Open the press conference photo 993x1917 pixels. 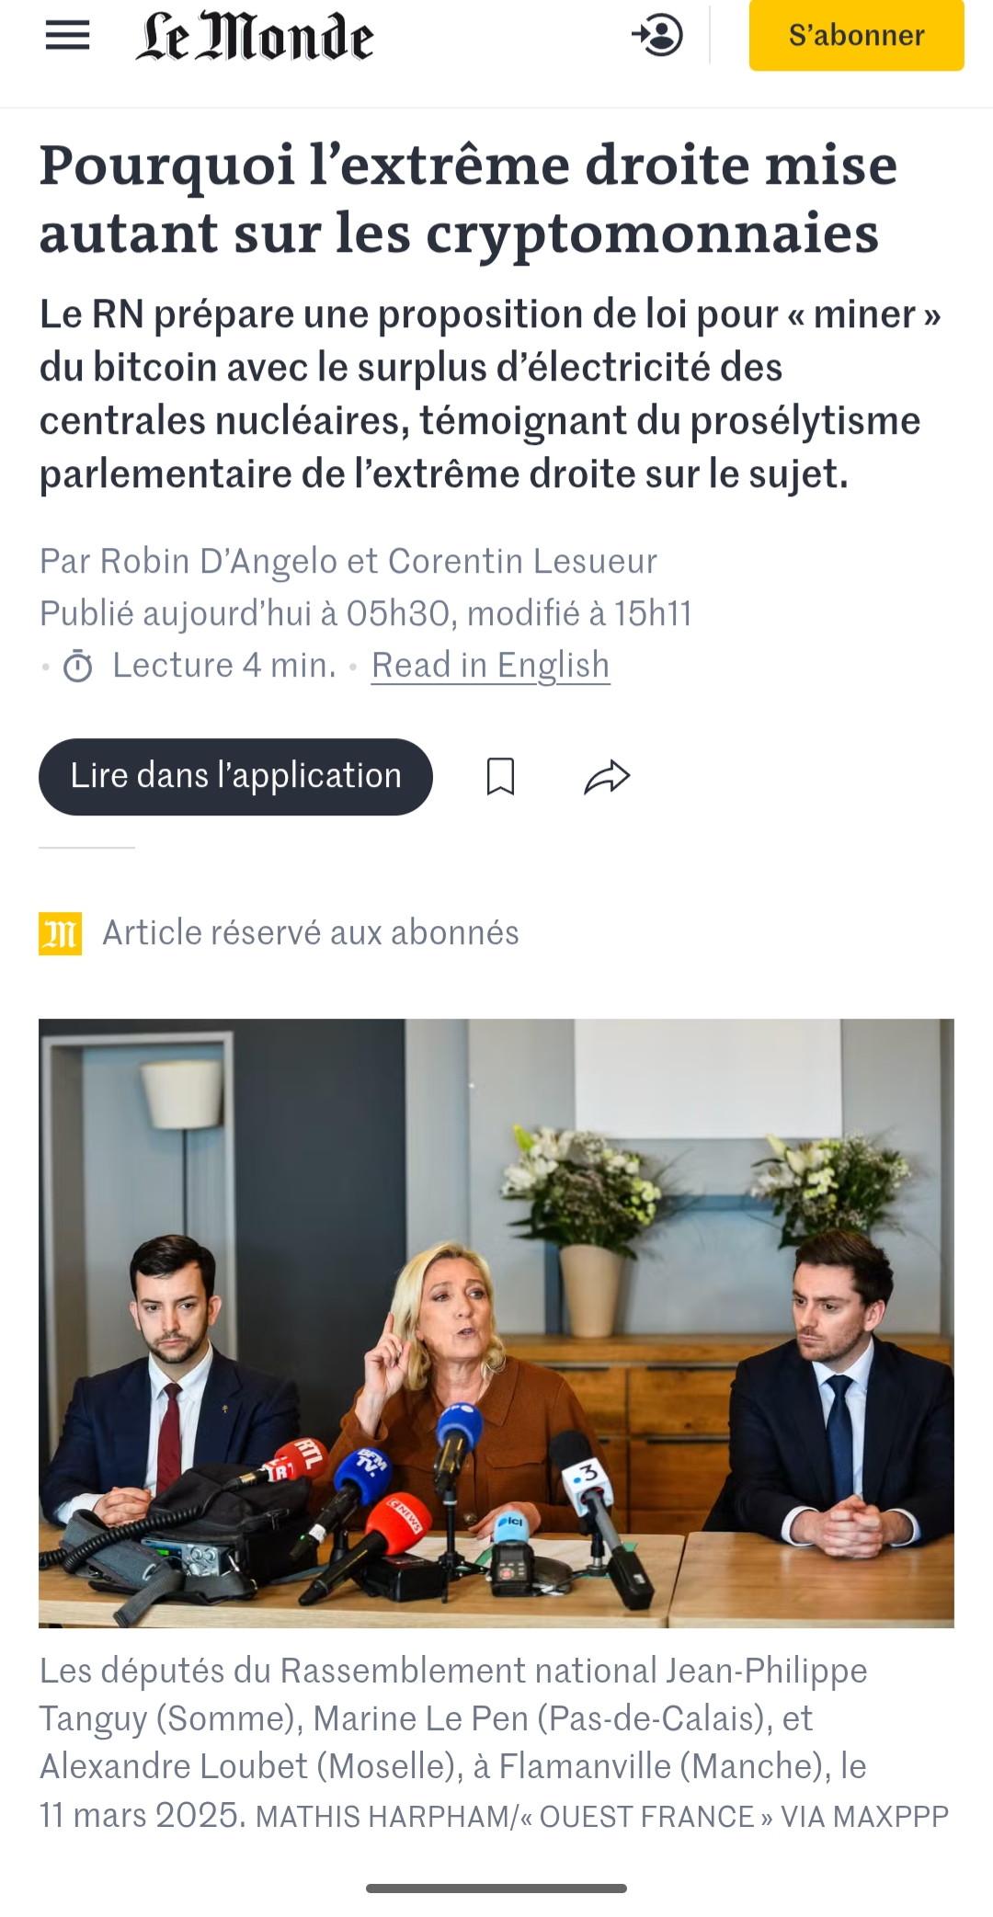(496, 1323)
